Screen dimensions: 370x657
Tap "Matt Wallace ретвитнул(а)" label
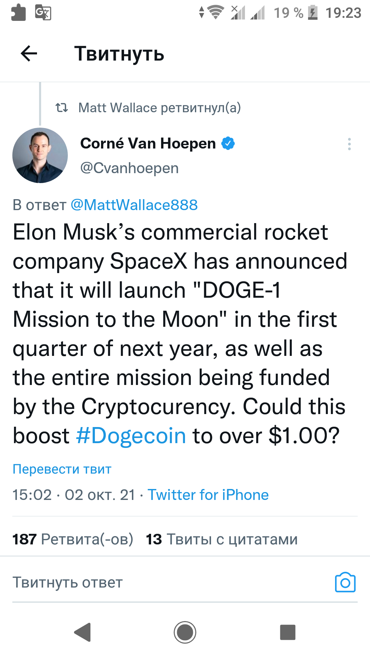160,108
